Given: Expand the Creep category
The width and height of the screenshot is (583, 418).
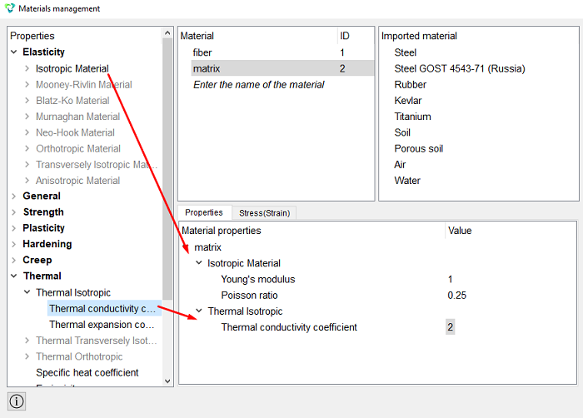Looking at the screenshot, I should tap(14, 260).
